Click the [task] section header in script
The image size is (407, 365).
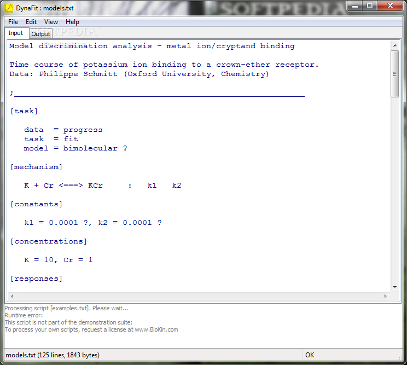click(24, 111)
